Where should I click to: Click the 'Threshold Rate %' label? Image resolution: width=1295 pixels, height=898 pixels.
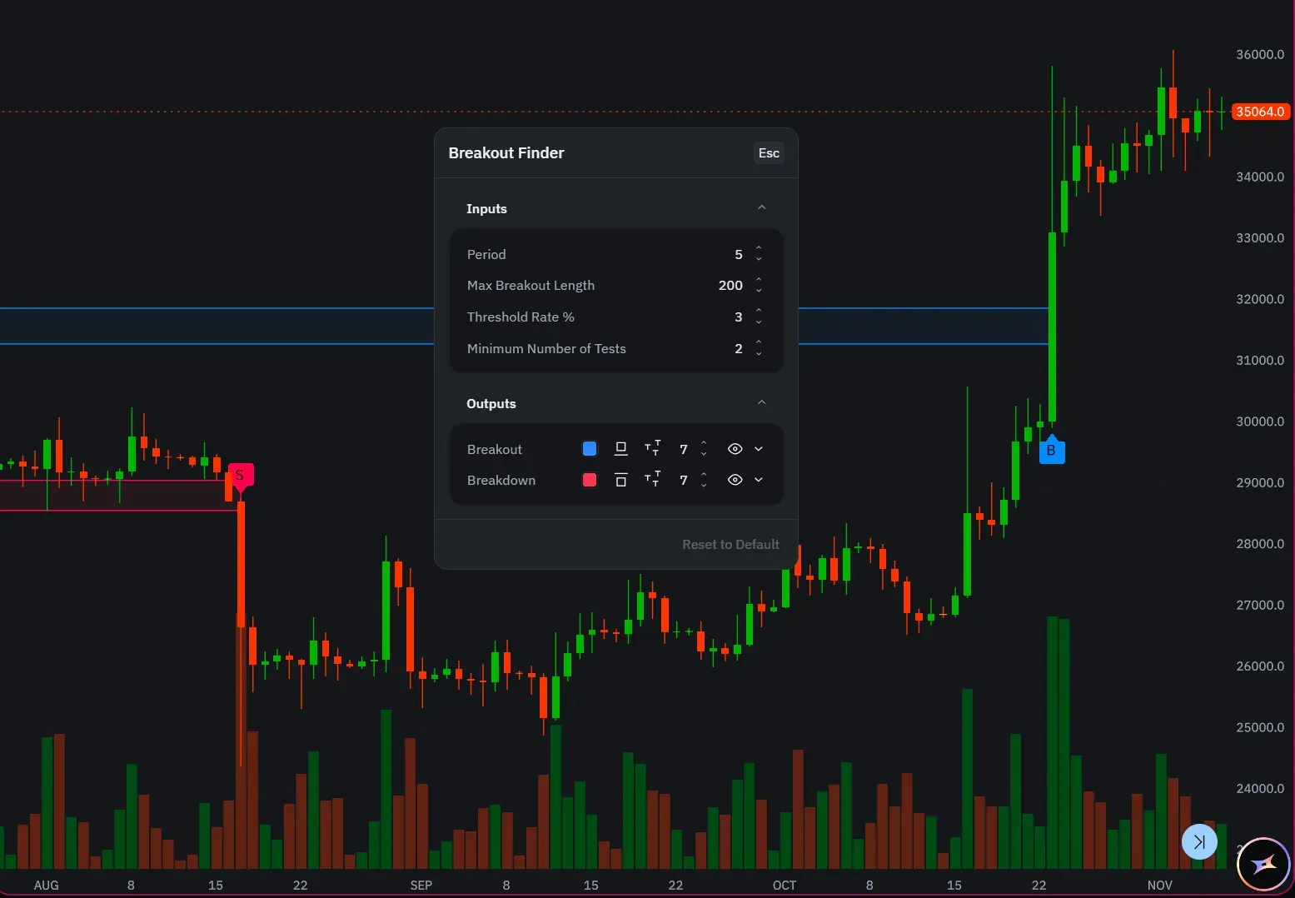point(520,317)
